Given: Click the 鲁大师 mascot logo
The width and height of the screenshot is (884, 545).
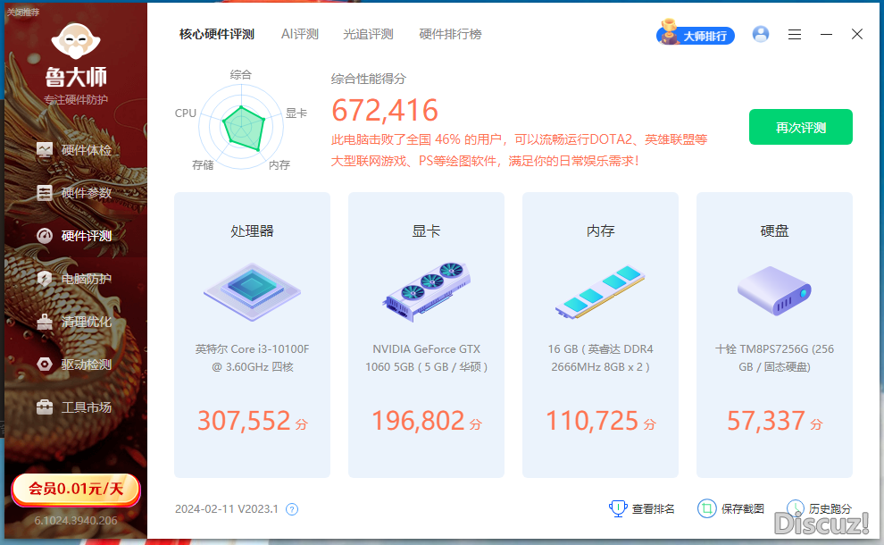Looking at the screenshot, I should tap(76, 41).
